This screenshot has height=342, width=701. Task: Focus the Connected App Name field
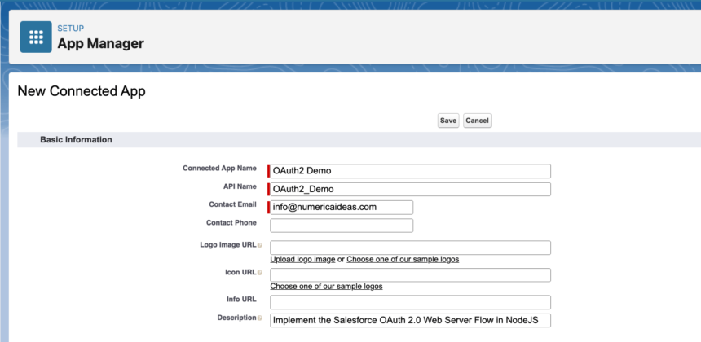pos(410,171)
